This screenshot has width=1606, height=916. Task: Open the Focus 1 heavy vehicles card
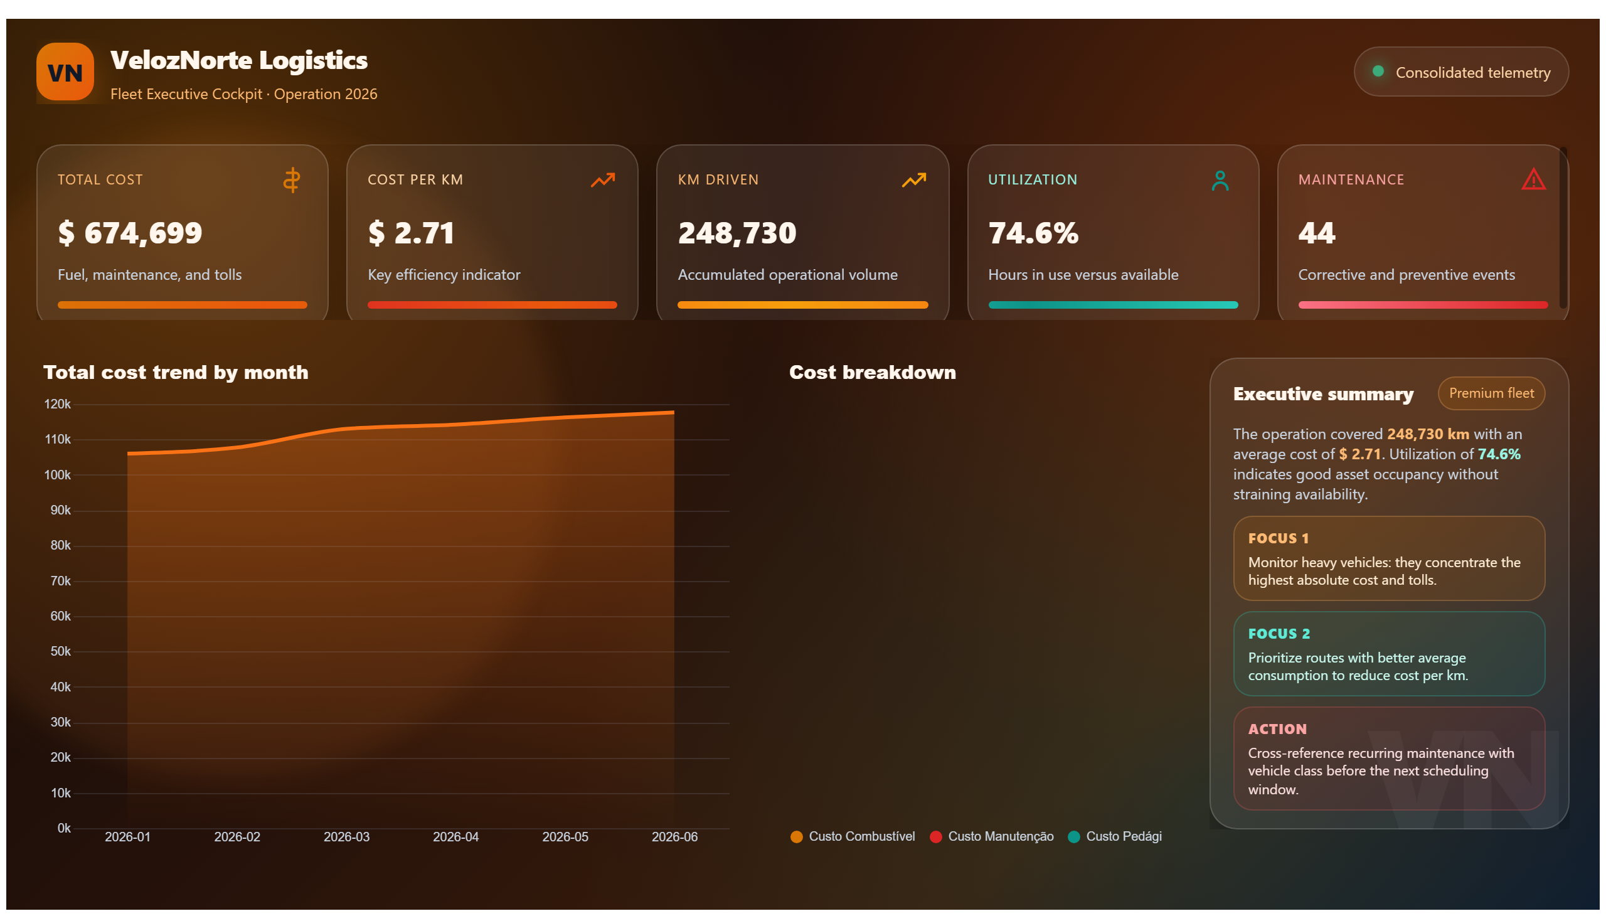(1388, 558)
